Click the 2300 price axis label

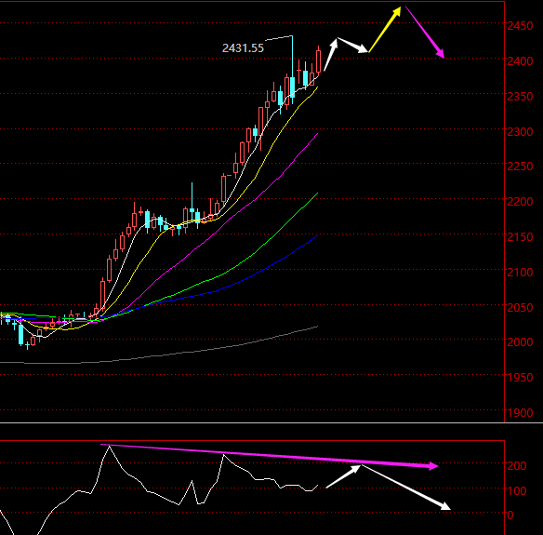pyautogui.click(x=520, y=132)
